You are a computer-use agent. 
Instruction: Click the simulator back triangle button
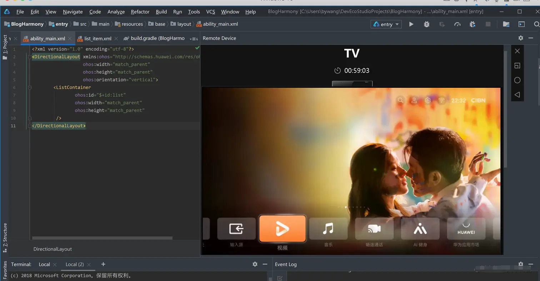pyautogui.click(x=517, y=94)
